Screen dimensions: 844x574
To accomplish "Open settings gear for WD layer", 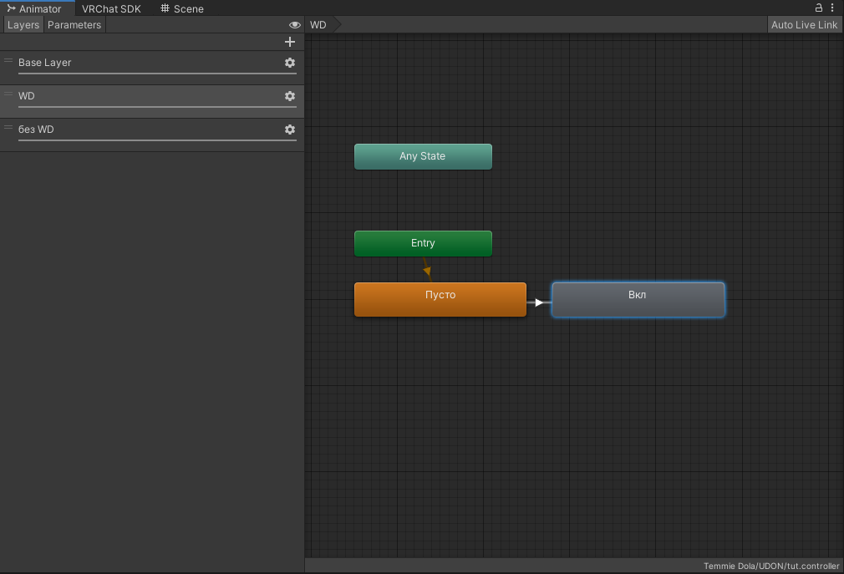I will pos(290,96).
